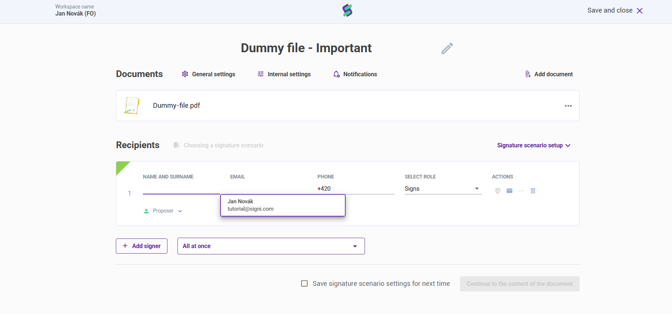Click the Signi logo in the header

pyautogui.click(x=347, y=10)
